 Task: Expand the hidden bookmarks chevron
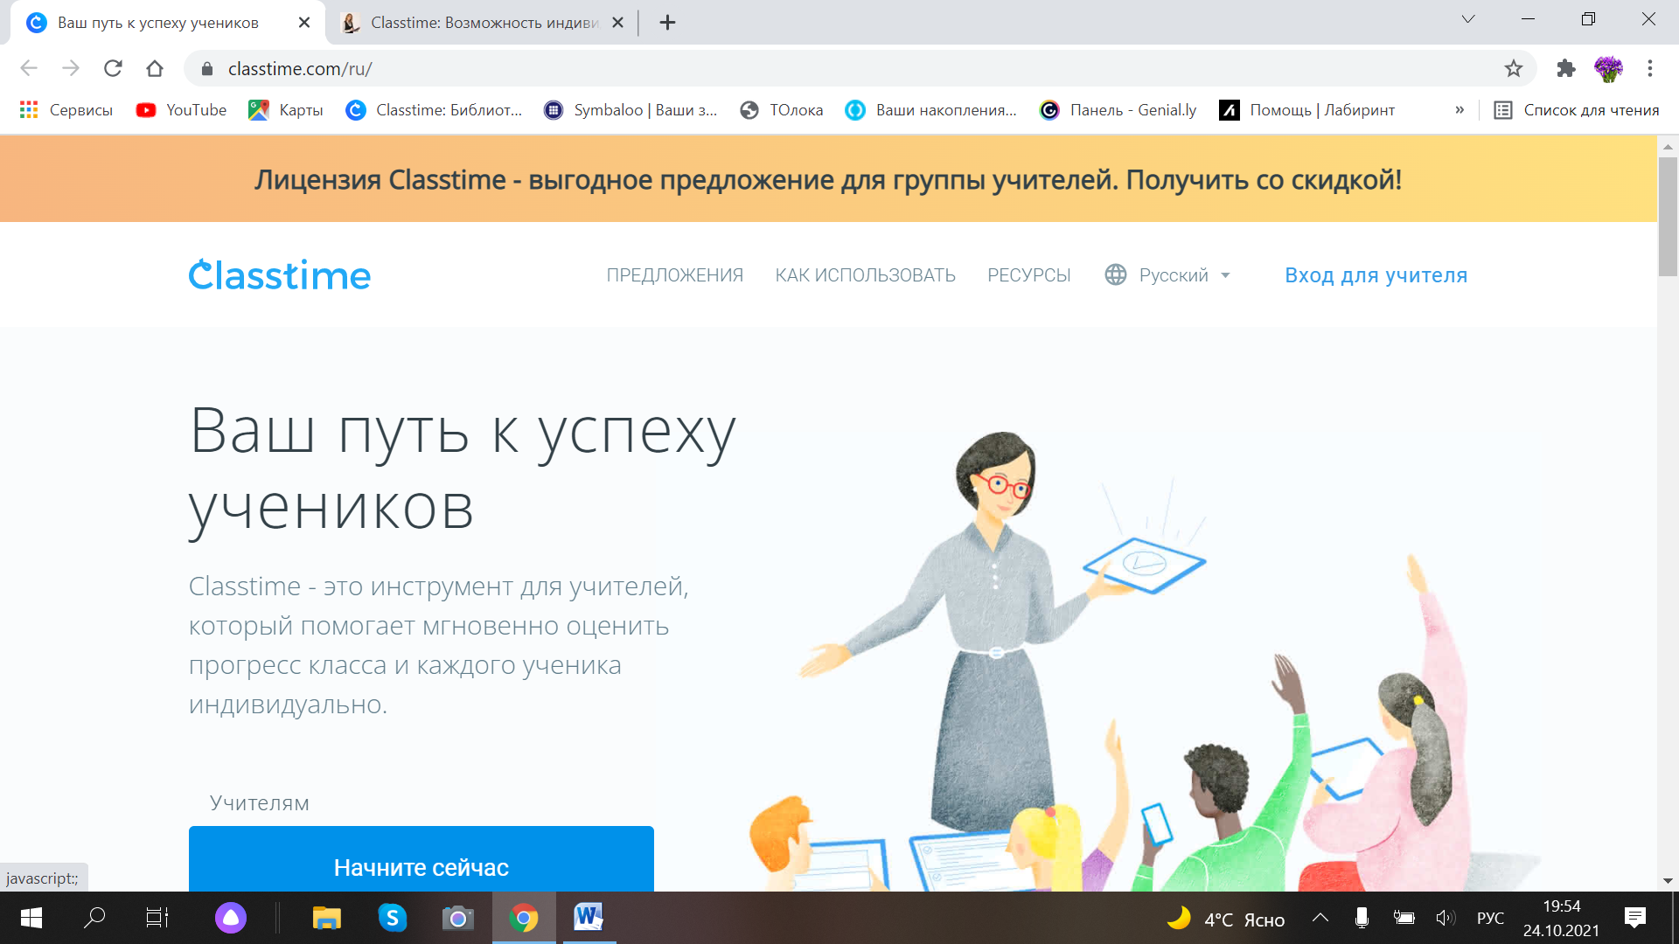1460,110
